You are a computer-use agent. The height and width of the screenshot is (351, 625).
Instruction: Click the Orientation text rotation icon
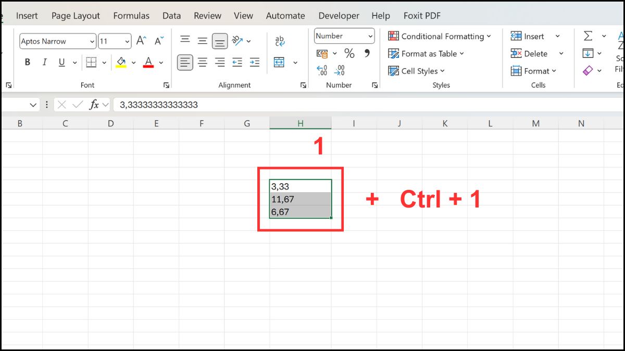[237, 41]
